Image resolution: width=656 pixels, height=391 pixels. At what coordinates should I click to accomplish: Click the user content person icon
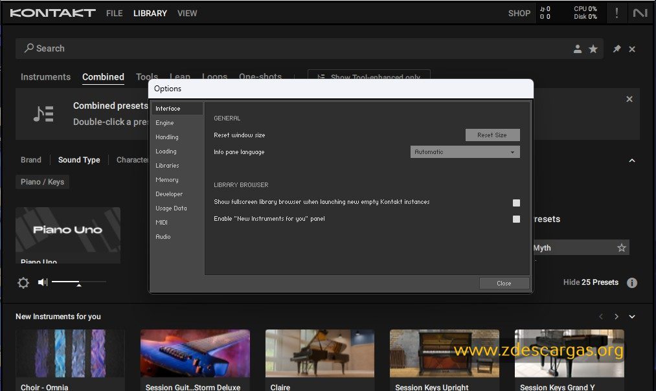[578, 49]
